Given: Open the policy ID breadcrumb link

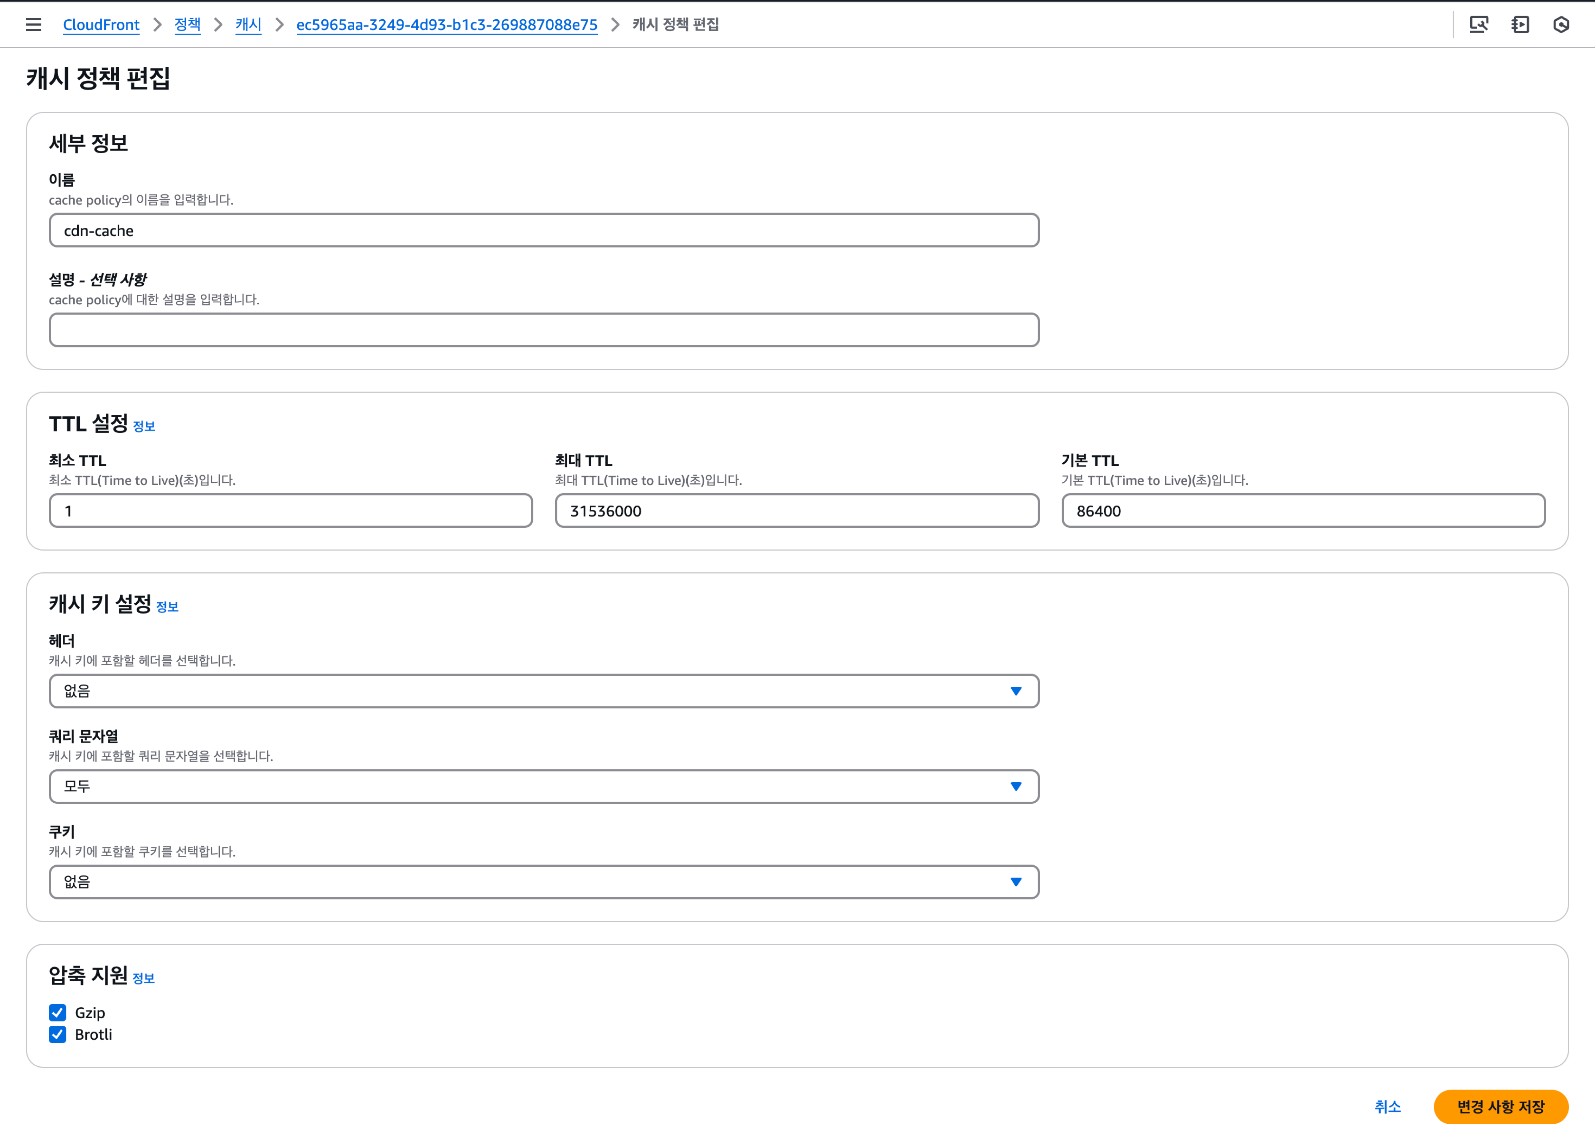Looking at the screenshot, I should pos(447,25).
